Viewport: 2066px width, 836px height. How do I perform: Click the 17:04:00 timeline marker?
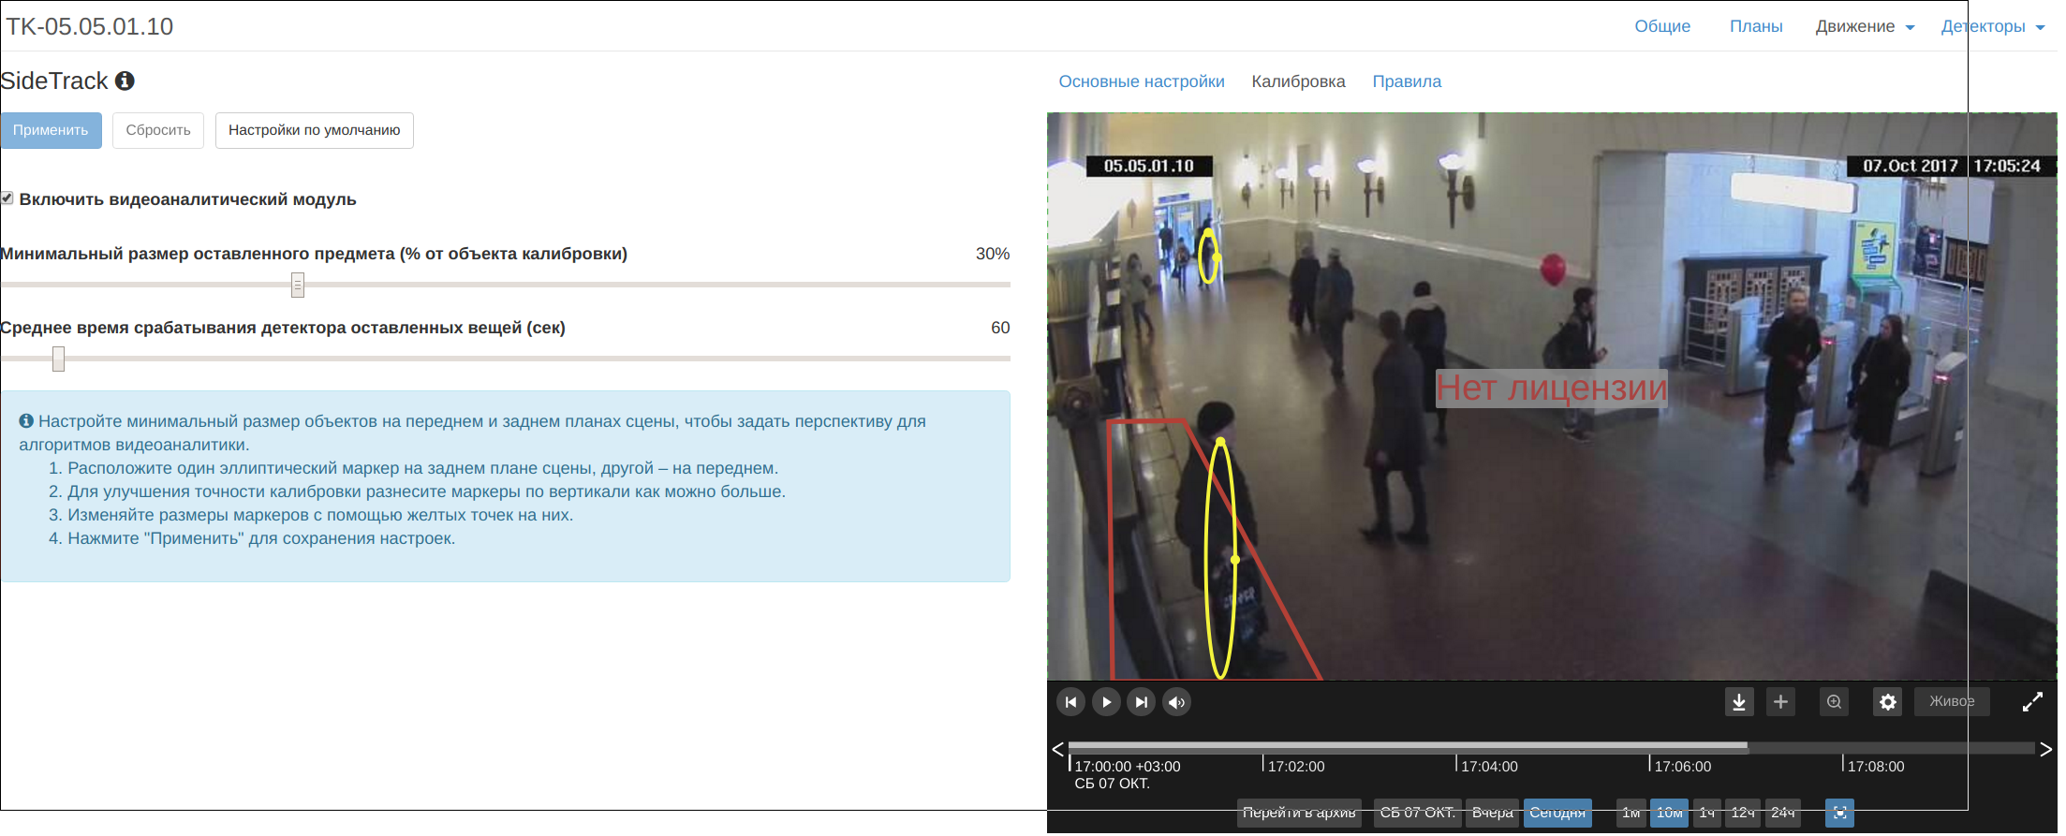(x=1489, y=766)
